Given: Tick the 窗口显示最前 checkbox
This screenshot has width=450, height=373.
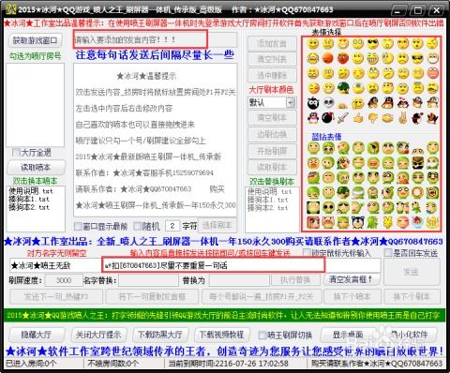Looking at the screenshot, I should tap(78, 226).
